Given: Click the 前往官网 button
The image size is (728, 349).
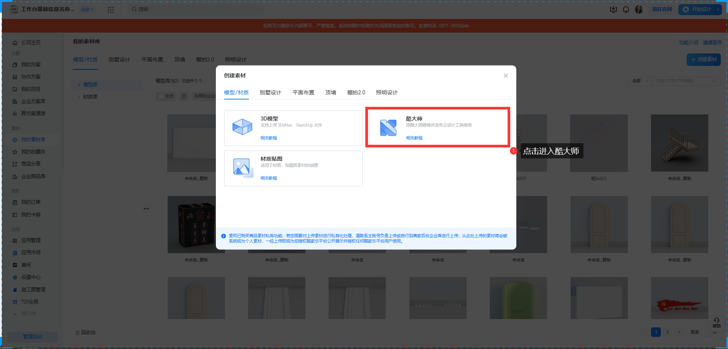Looking at the screenshot, I should click(662, 9).
